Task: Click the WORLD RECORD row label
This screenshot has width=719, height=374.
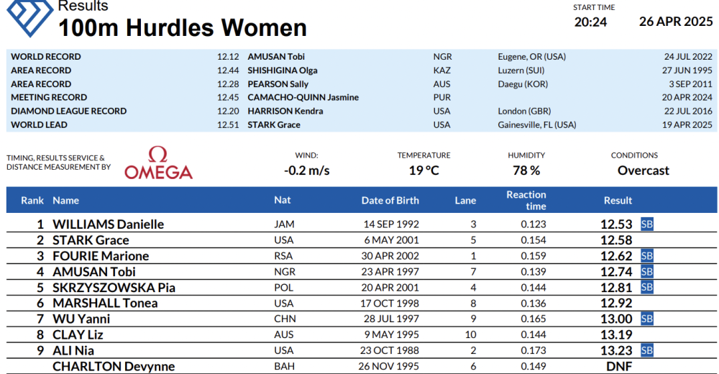Action: (46, 57)
